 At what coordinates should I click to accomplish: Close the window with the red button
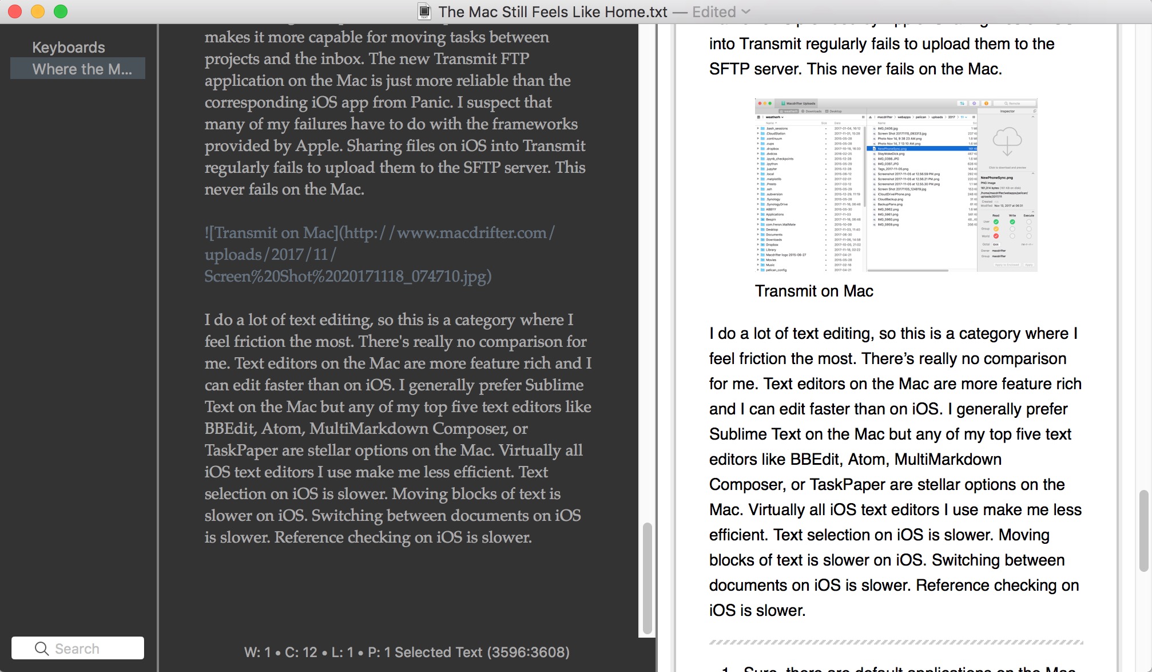[x=15, y=11]
